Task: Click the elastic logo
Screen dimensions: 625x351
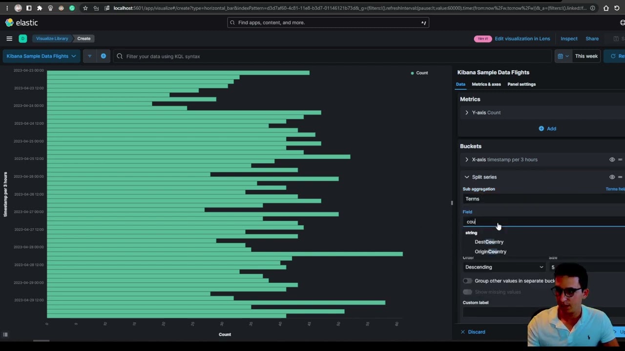Action: [21, 22]
